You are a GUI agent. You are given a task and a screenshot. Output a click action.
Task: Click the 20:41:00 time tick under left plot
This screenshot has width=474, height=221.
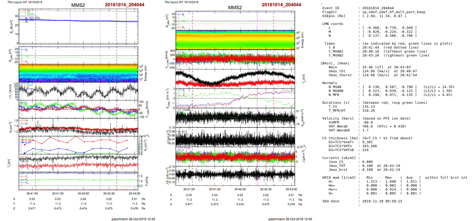click(32, 193)
